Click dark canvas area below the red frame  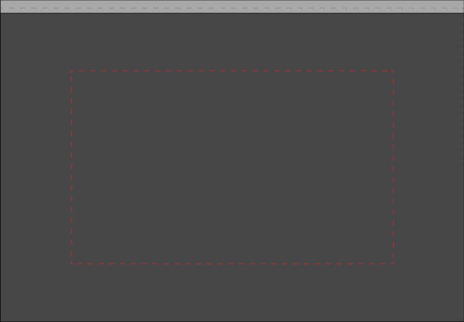coord(232,292)
